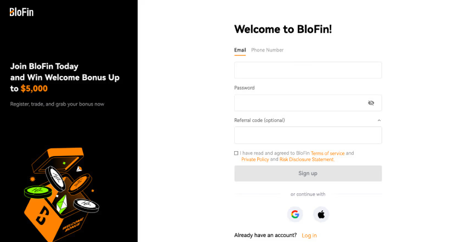Continue with Google sign-in icon
Image resolution: width=476 pixels, height=242 pixels.
(295, 214)
